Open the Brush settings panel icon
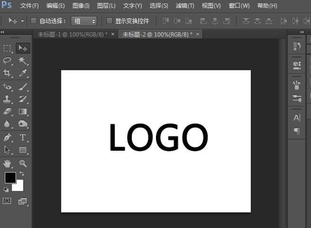Viewport: 311px width, 228px height. pyautogui.click(x=297, y=98)
